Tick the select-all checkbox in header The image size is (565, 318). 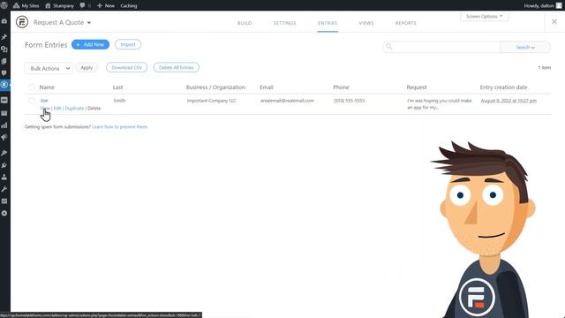tap(32, 87)
